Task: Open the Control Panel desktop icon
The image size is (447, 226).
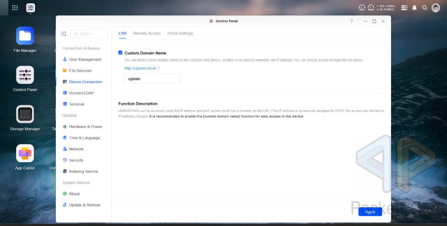Action: (25, 75)
